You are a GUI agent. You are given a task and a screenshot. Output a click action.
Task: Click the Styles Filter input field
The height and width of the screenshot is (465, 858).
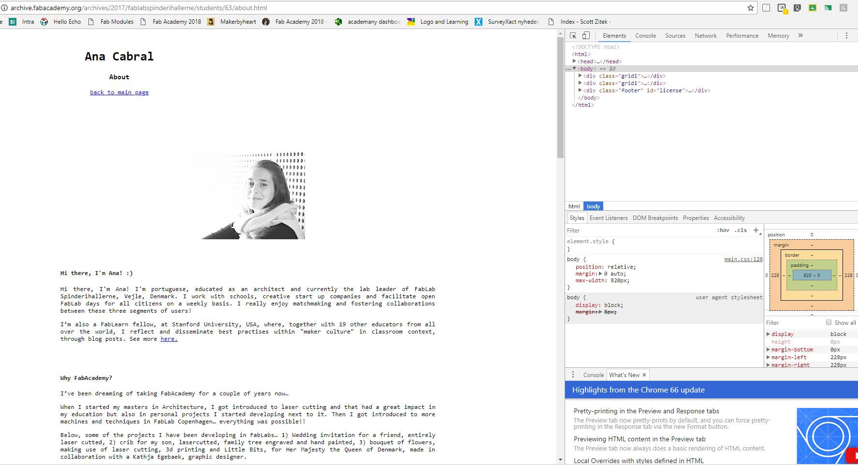pyautogui.click(x=638, y=231)
